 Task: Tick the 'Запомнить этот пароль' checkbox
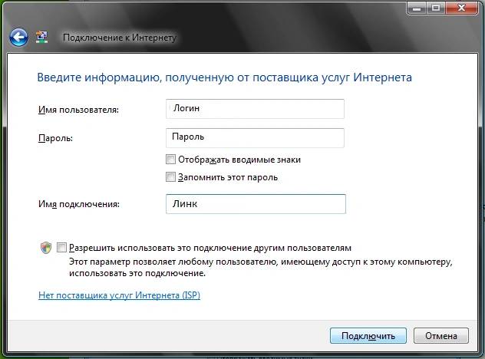[170, 177]
